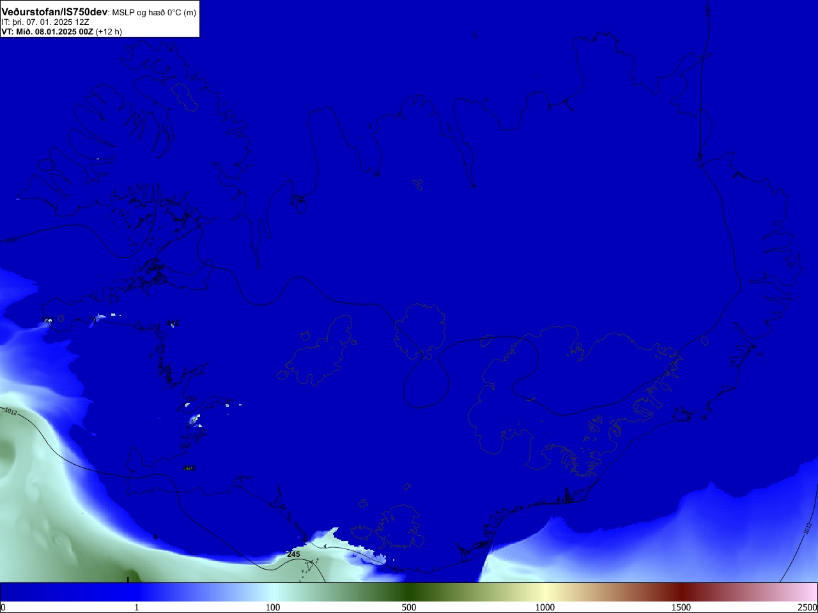Click the legend tick label "1500"
Viewport: 818px width, 613px height.
tap(681, 607)
